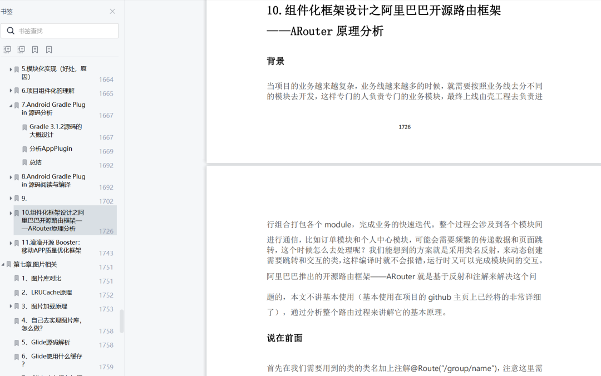The image size is (601, 376).
Task: Click bookmark icon beside 2、LRUCache原理
Action: point(17,293)
